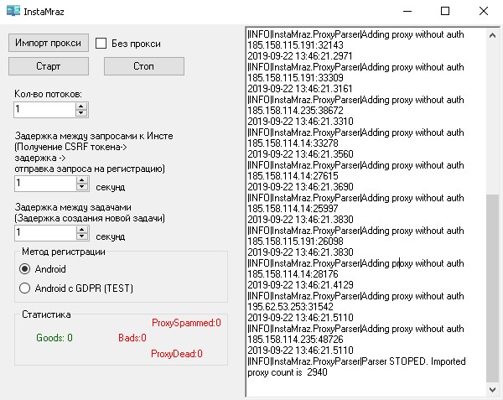The image size is (503, 400).
Task: Select the Android registration method
Action: click(x=25, y=269)
